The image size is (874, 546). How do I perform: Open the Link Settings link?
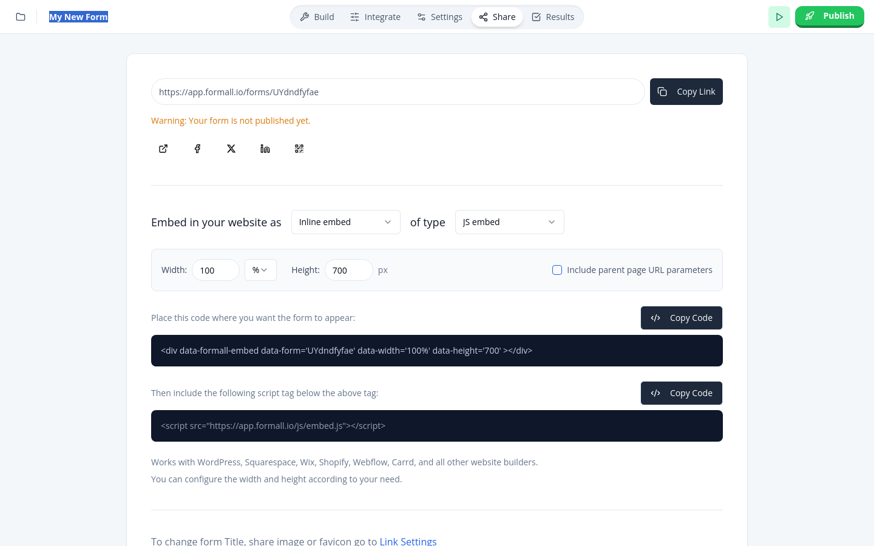[408, 541]
